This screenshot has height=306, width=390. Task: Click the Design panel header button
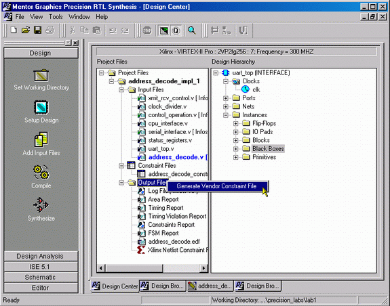[x=41, y=53]
